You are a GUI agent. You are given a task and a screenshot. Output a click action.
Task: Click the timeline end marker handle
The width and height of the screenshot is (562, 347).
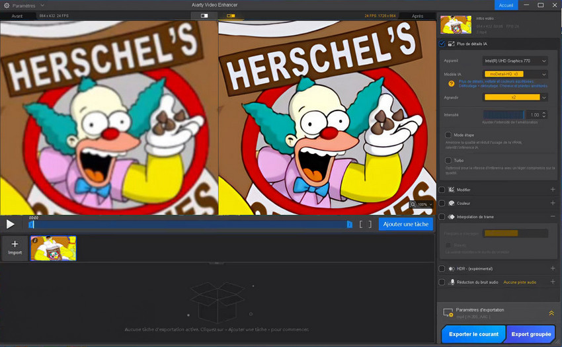350,225
